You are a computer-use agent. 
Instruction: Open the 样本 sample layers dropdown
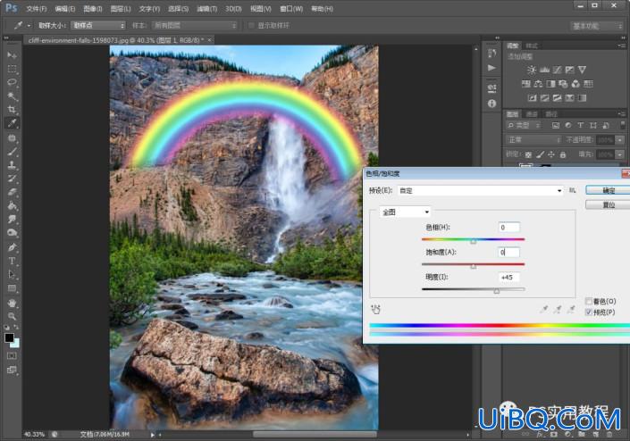pos(196,26)
